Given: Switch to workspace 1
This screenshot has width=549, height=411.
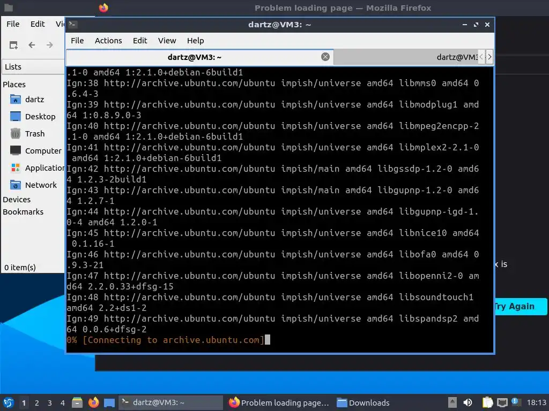Looking at the screenshot, I should pyautogui.click(x=24, y=403).
